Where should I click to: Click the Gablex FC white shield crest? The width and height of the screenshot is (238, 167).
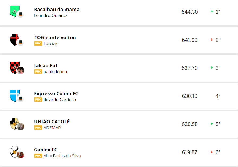pyautogui.click(x=14, y=151)
